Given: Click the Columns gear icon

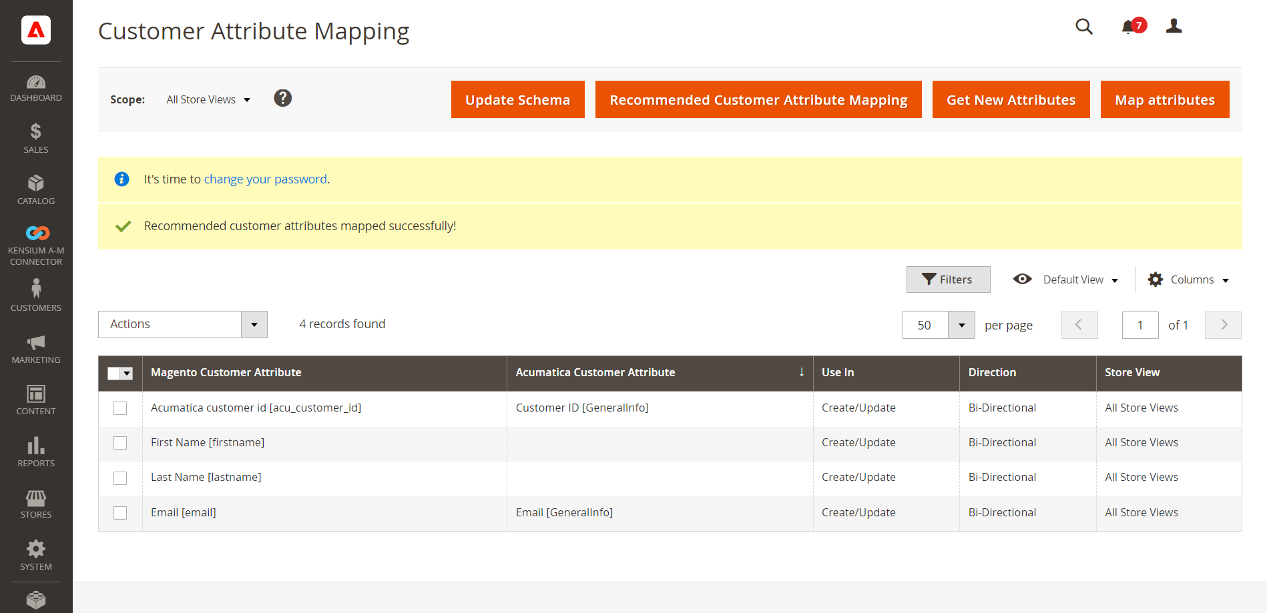Looking at the screenshot, I should click(1156, 279).
